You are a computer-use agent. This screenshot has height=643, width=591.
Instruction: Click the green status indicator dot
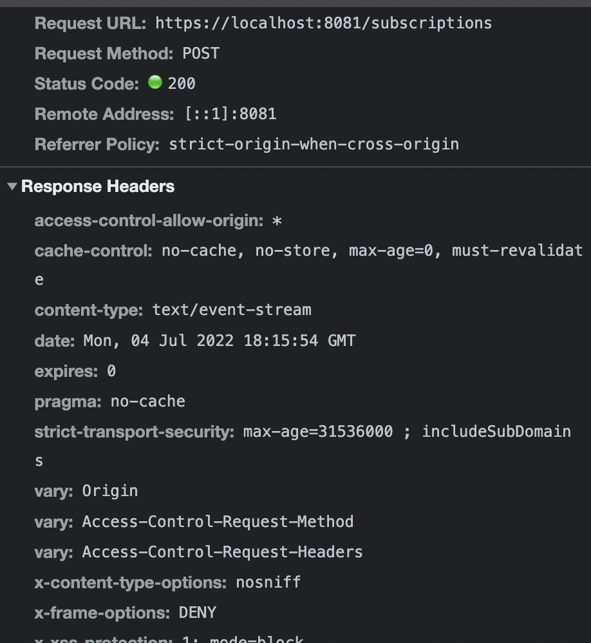pyautogui.click(x=155, y=84)
